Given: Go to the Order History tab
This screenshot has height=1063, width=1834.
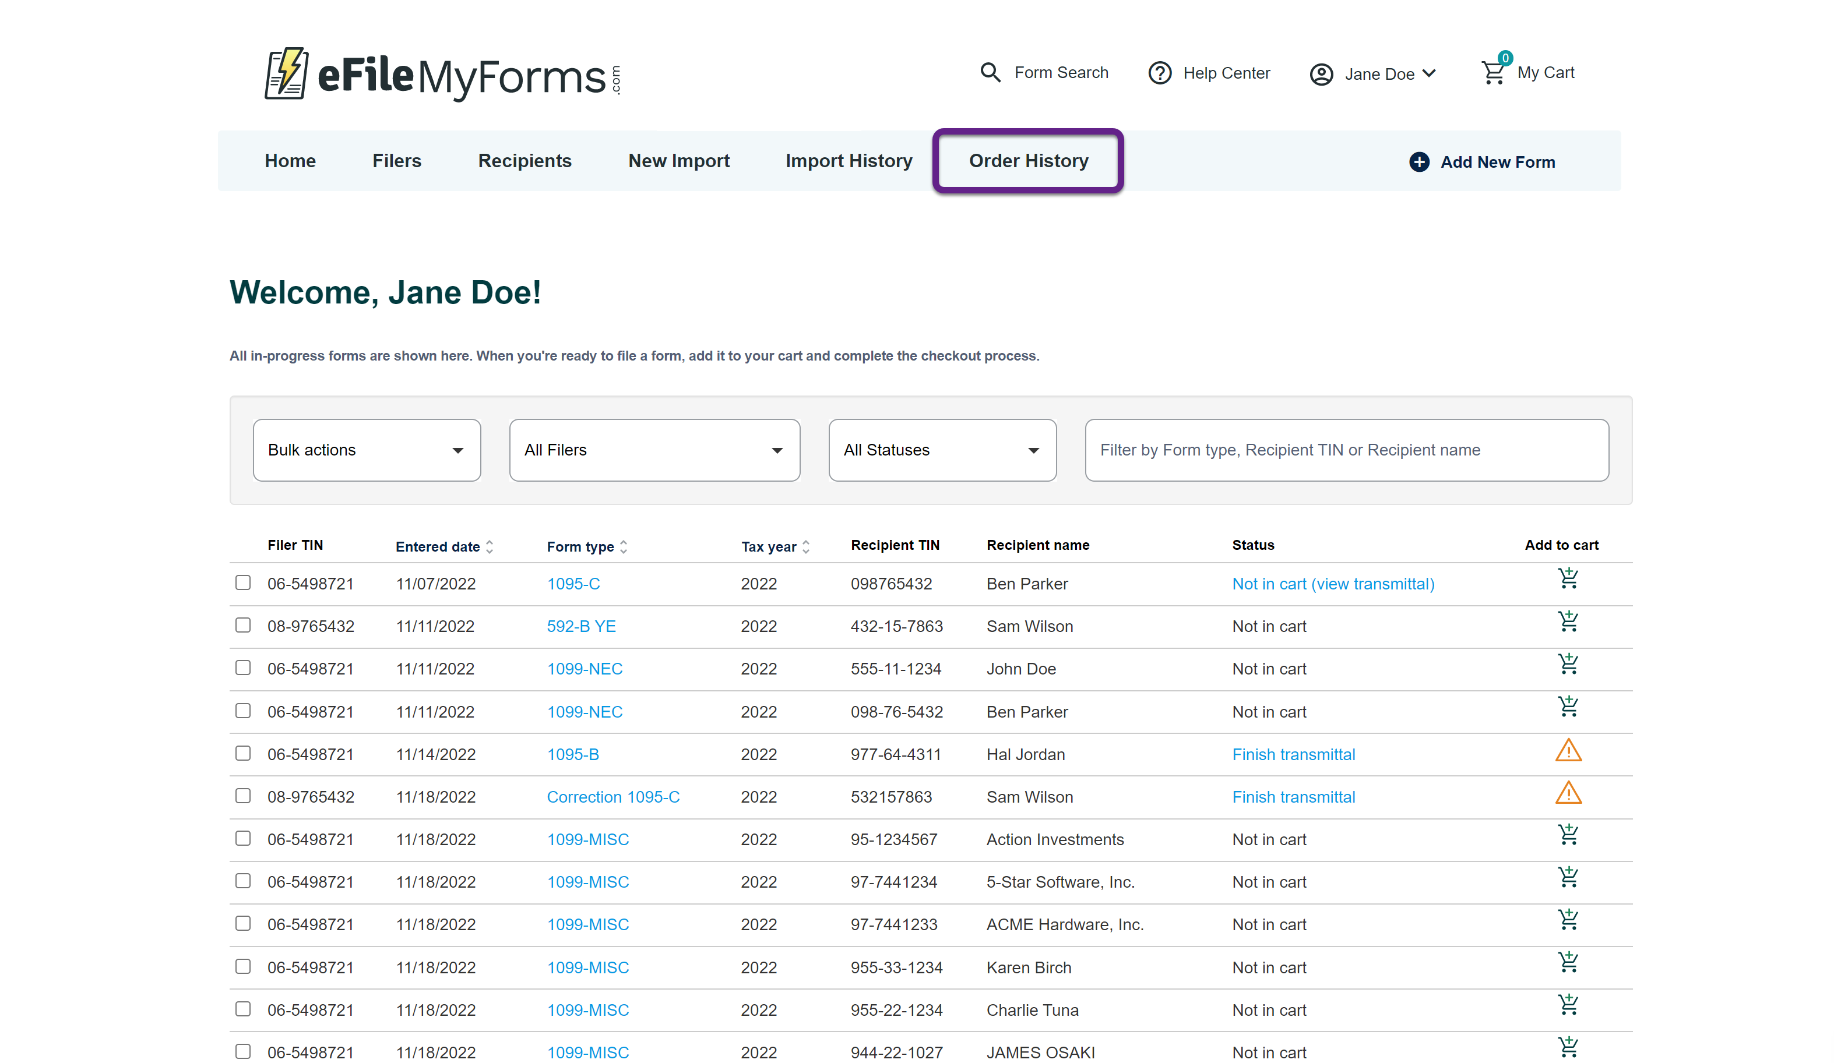Looking at the screenshot, I should click(1027, 161).
